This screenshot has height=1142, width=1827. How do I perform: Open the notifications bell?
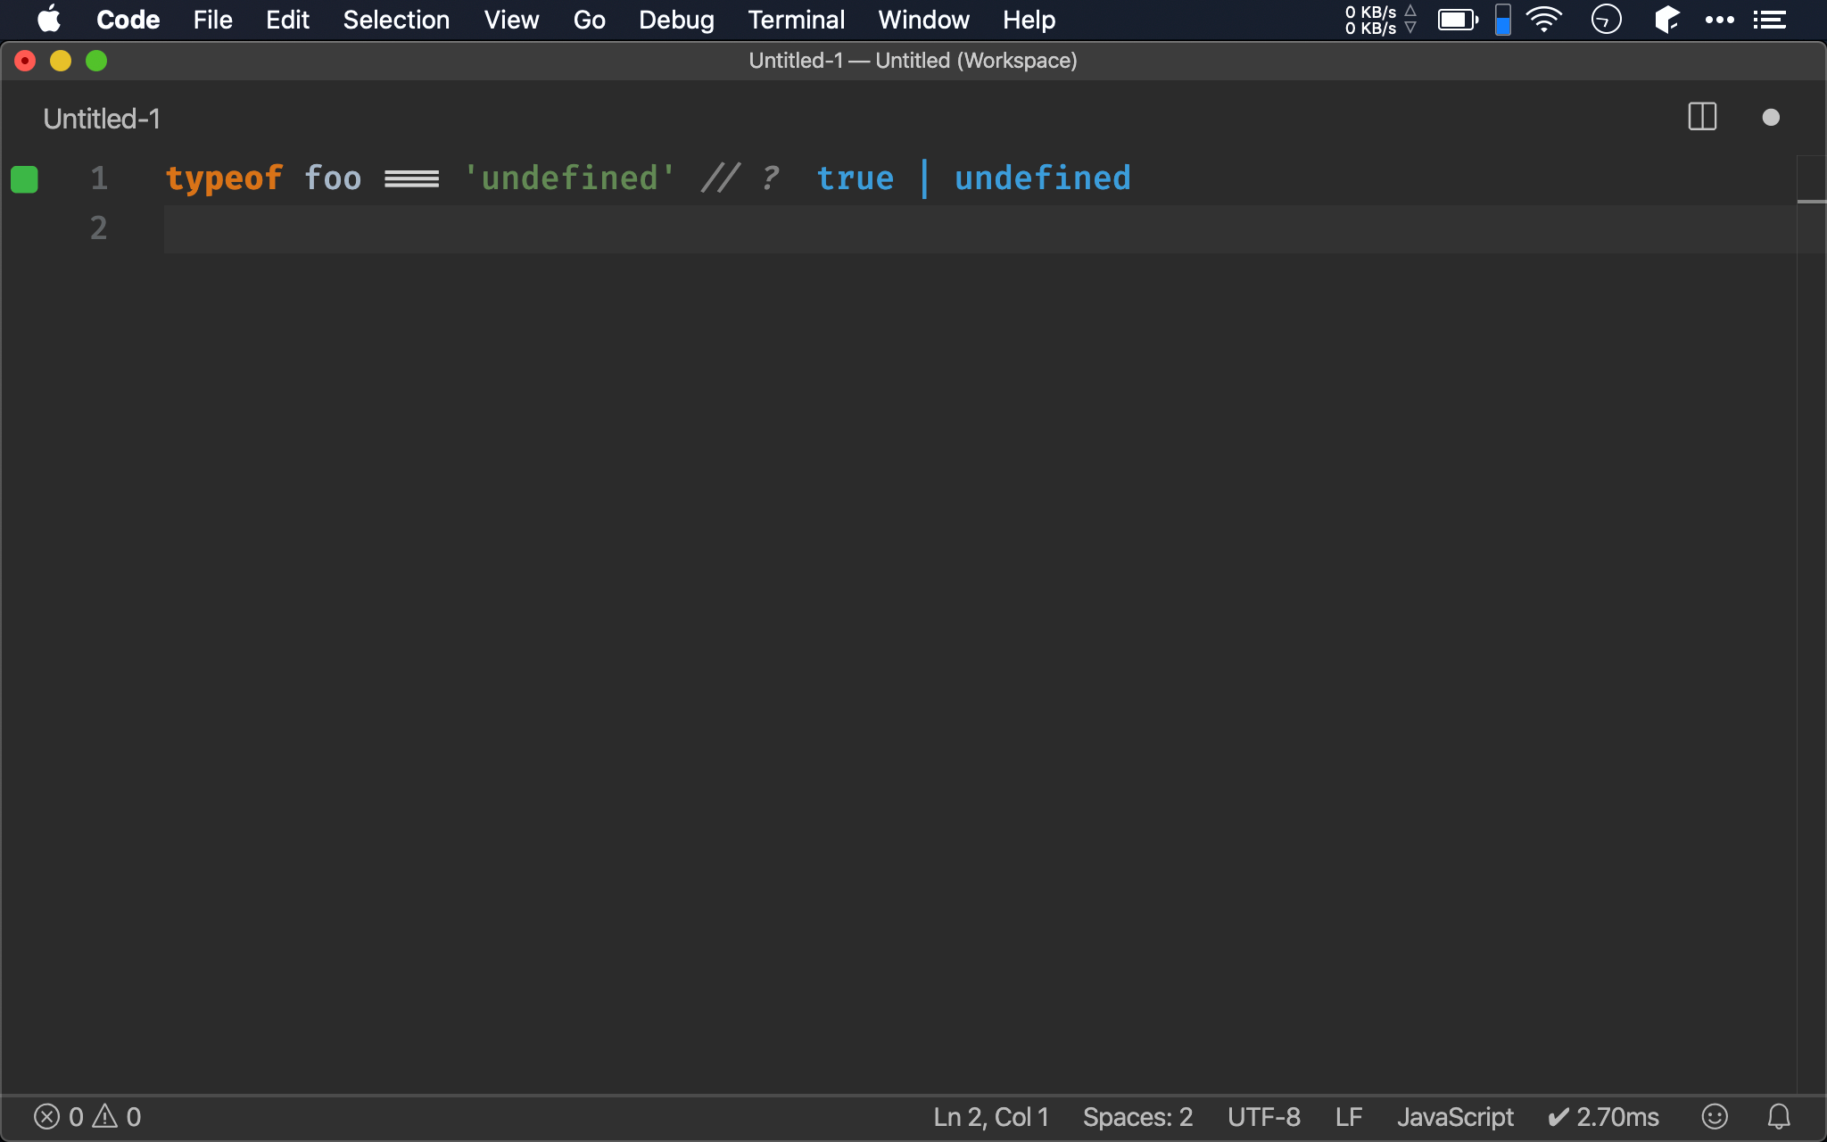tap(1779, 1117)
